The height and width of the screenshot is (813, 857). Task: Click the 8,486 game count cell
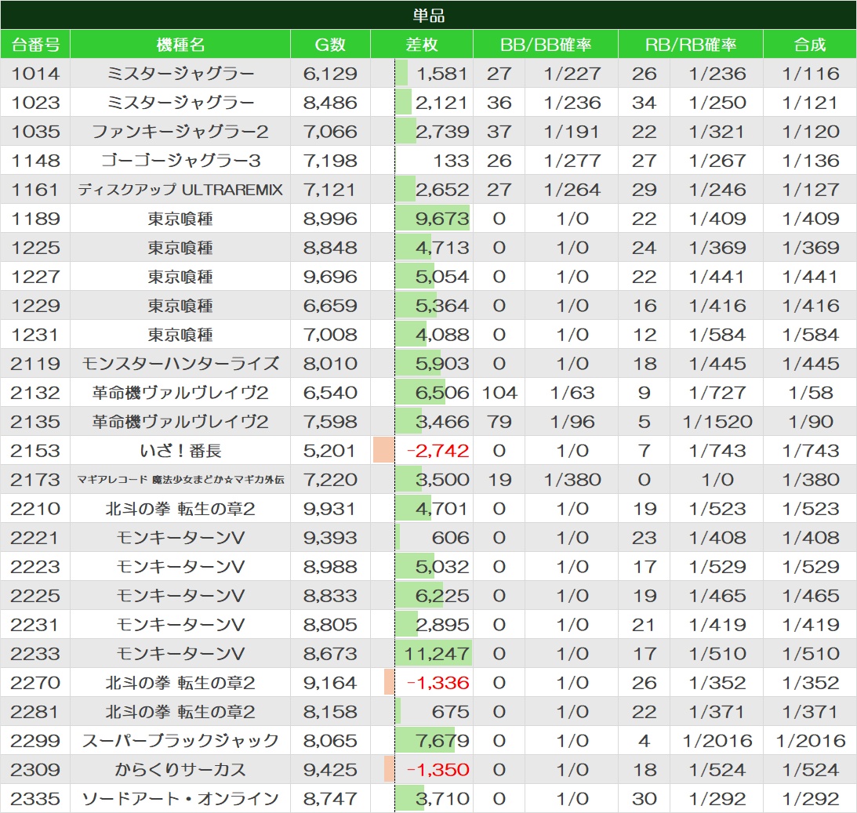coord(330,103)
